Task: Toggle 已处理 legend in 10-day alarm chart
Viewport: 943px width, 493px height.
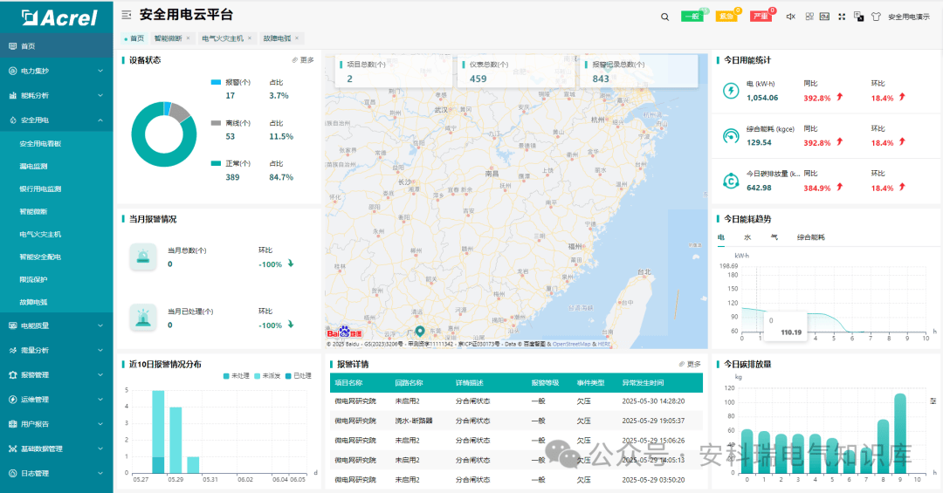Action: coord(299,376)
